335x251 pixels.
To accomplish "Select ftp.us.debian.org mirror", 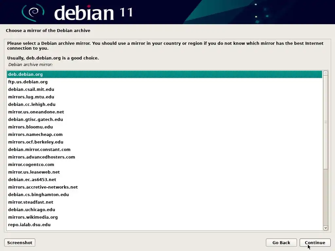I will point(164,82).
